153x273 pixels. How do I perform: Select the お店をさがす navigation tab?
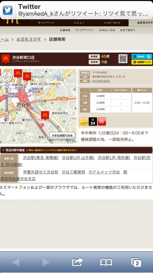click(141, 23)
